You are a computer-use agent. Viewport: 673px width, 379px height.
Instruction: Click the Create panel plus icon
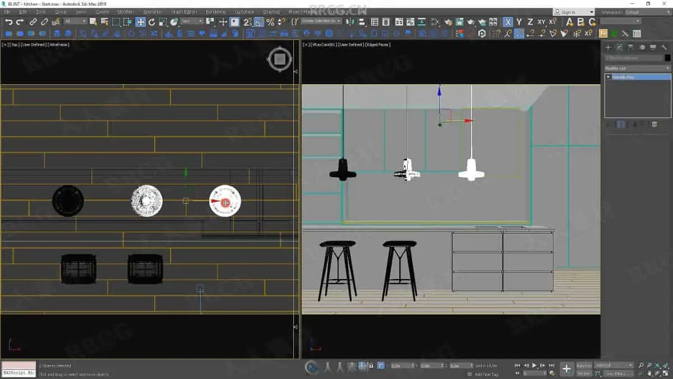click(x=608, y=48)
